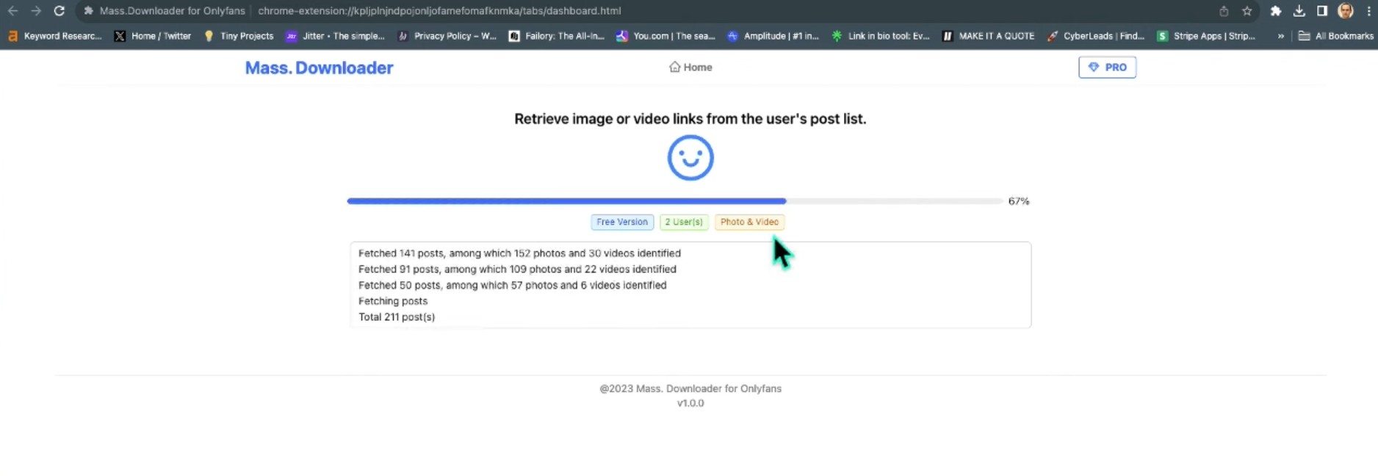Open Privacy Policy bookmark

click(x=447, y=36)
